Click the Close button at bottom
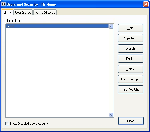Screen dimensions: 150x132 point(131,121)
